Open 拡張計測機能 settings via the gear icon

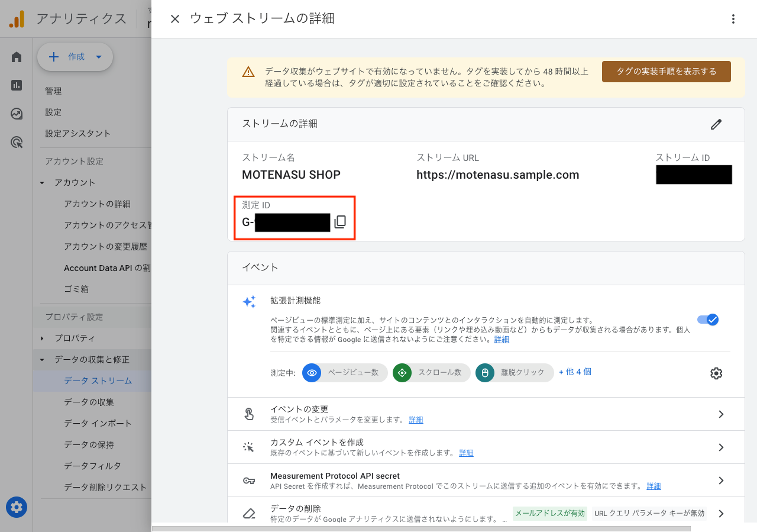coord(716,373)
